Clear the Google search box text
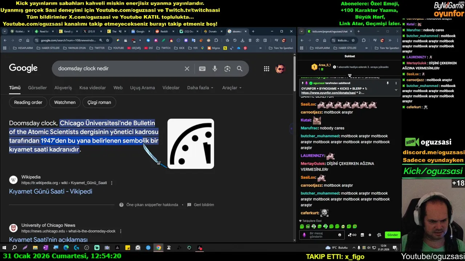The image size is (465, 261). coord(187,69)
